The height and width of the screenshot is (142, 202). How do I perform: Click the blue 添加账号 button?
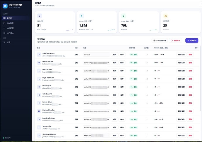click(x=192, y=41)
